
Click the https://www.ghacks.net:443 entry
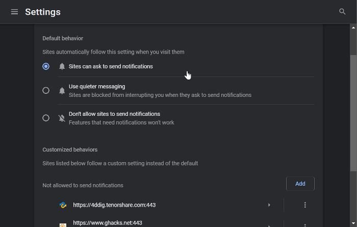coord(108,223)
